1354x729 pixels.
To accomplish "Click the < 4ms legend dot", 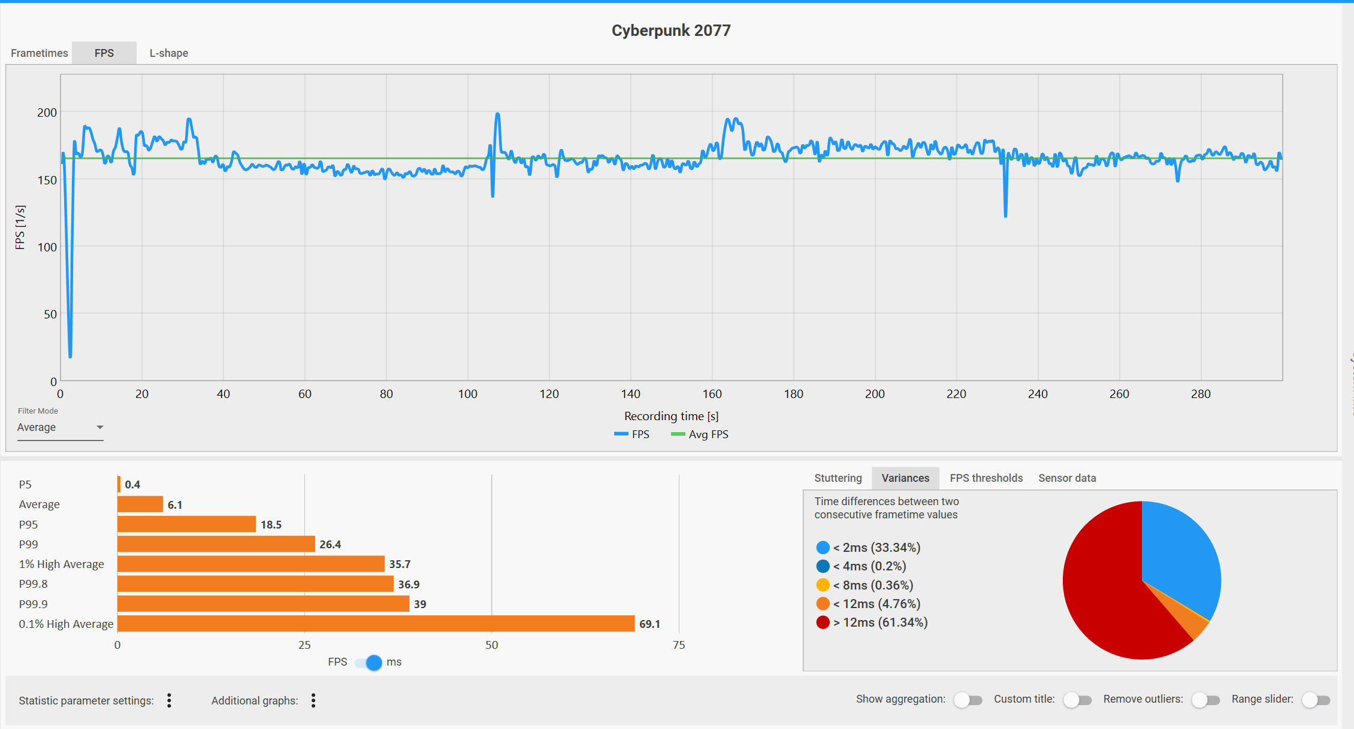I will coord(823,566).
